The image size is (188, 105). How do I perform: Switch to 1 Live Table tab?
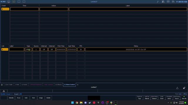pyautogui.click(x=9, y=85)
